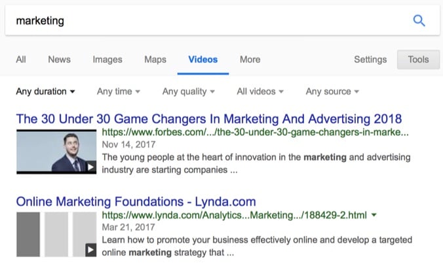Viewport: 443px width, 265px height.
Task: Open the Settings menu
Action: pos(370,60)
